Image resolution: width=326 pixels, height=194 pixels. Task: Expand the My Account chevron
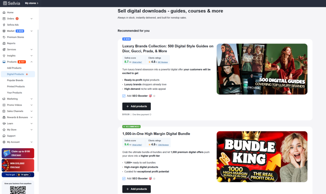point(32,142)
